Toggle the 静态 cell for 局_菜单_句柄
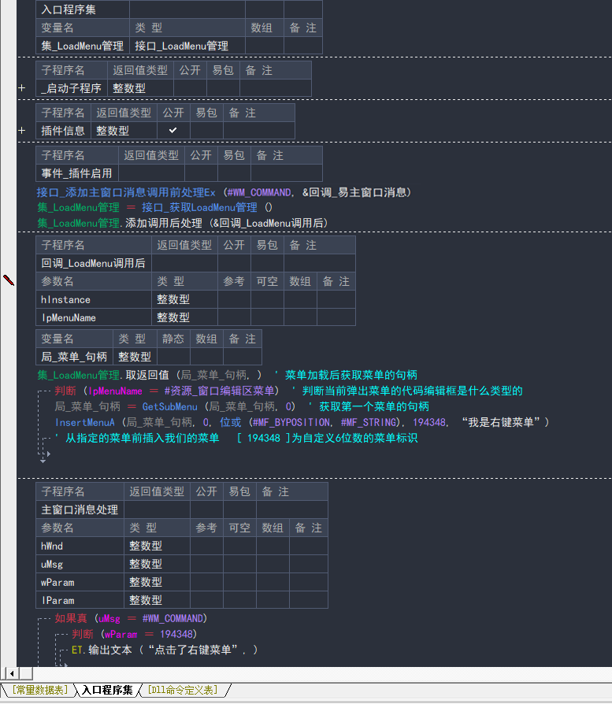The image size is (612, 704). 173,357
